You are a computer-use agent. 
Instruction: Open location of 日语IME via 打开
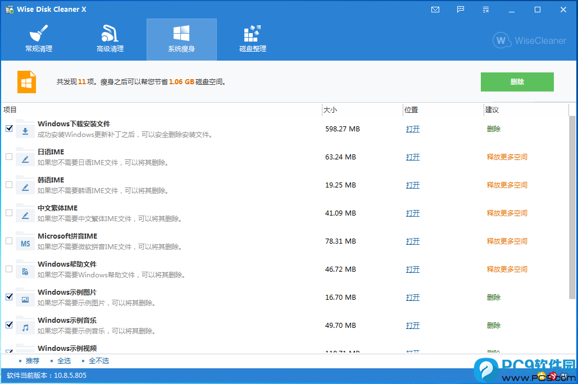pyautogui.click(x=412, y=157)
